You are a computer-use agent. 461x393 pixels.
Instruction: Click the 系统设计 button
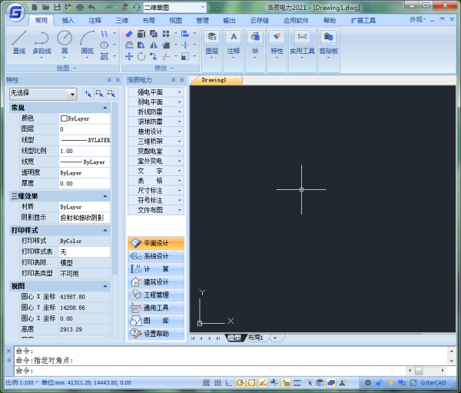[x=156, y=255]
